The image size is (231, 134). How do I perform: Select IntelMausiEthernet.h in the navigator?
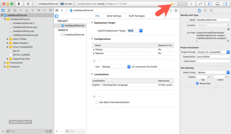tap(24, 23)
